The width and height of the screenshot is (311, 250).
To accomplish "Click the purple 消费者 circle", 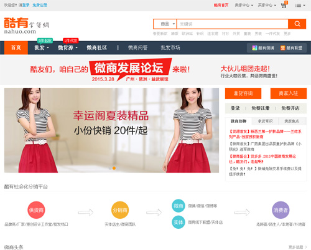I will (x=281, y=210).
